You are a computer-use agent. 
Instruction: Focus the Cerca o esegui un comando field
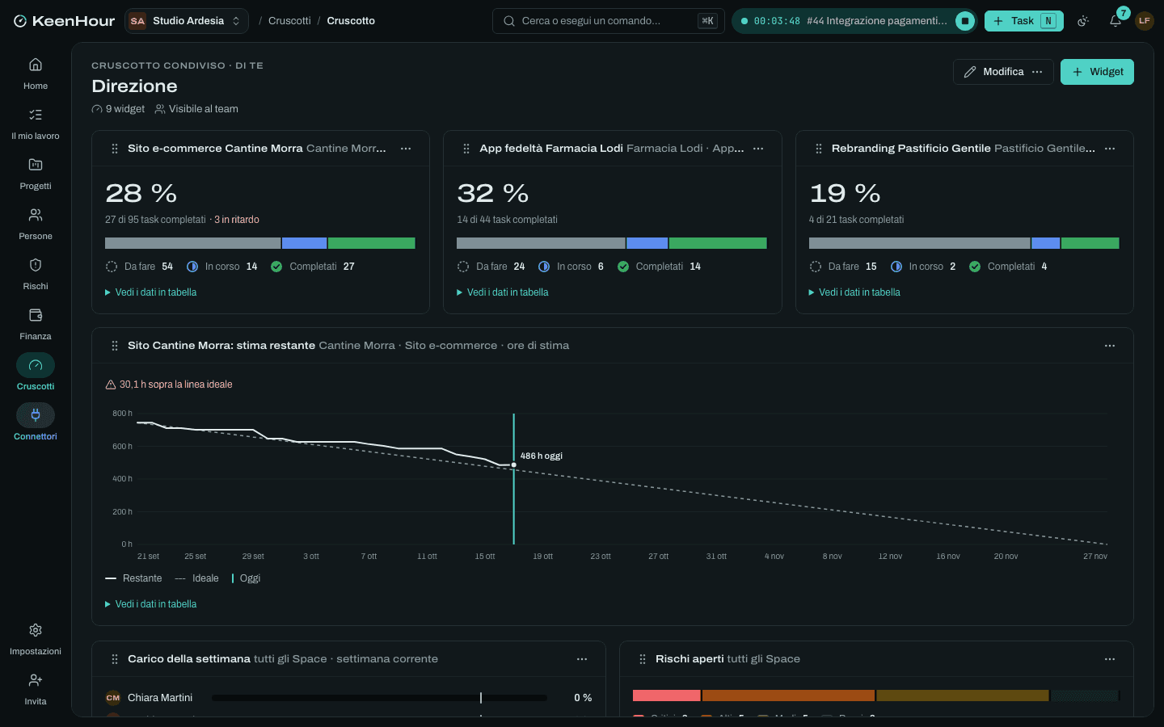pos(609,21)
